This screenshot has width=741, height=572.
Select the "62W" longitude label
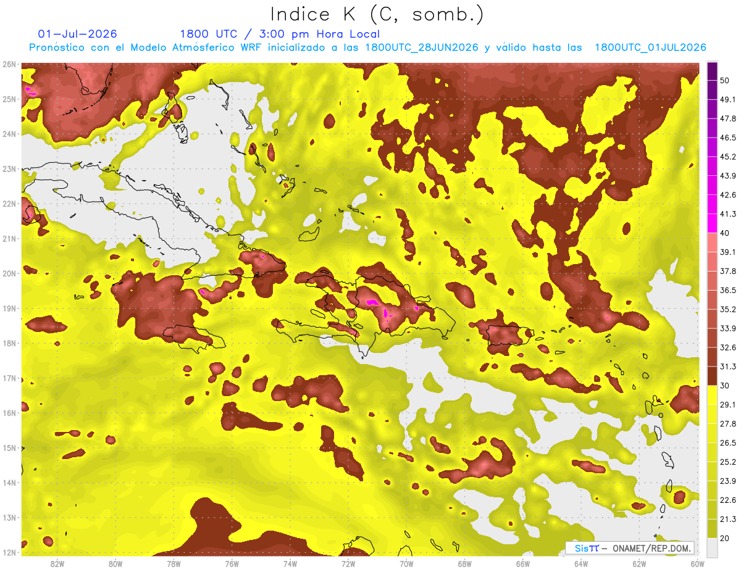pos(640,564)
